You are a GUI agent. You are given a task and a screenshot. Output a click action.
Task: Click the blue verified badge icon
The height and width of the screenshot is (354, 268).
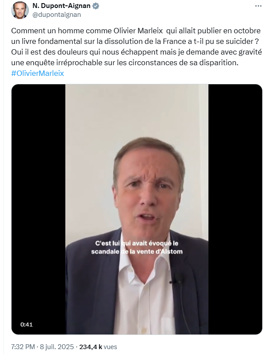pyautogui.click(x=96, y=6)
